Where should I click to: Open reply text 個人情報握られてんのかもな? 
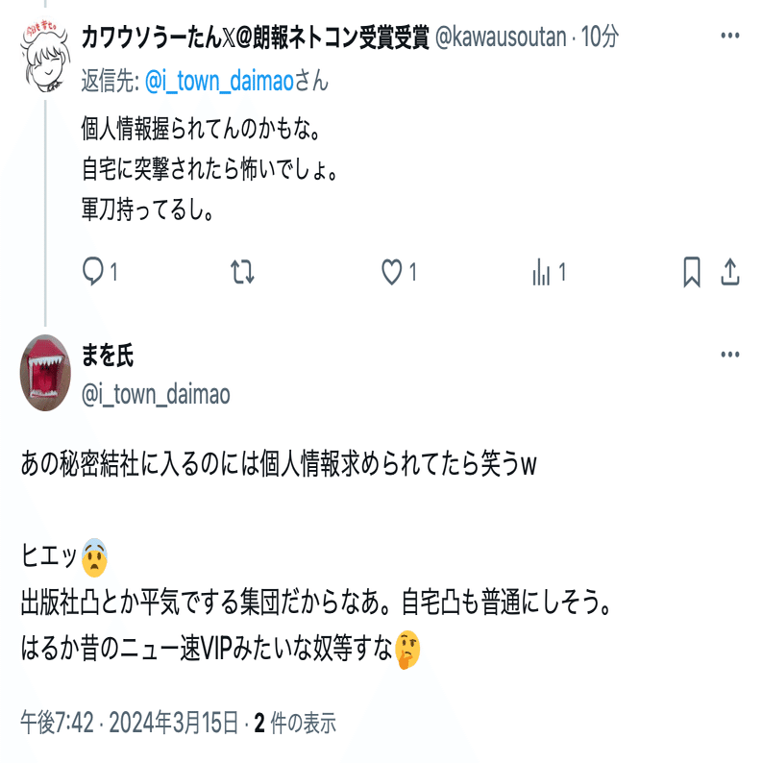(201, 129)
